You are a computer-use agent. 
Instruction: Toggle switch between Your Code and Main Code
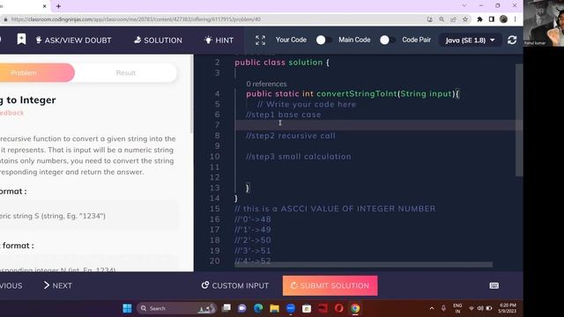pos(323,40)
